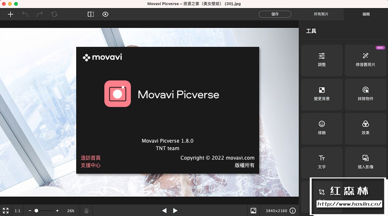Reset all changes with the refresh icon
The width and height of the screenshot is (388, 216).
[54, 15]
